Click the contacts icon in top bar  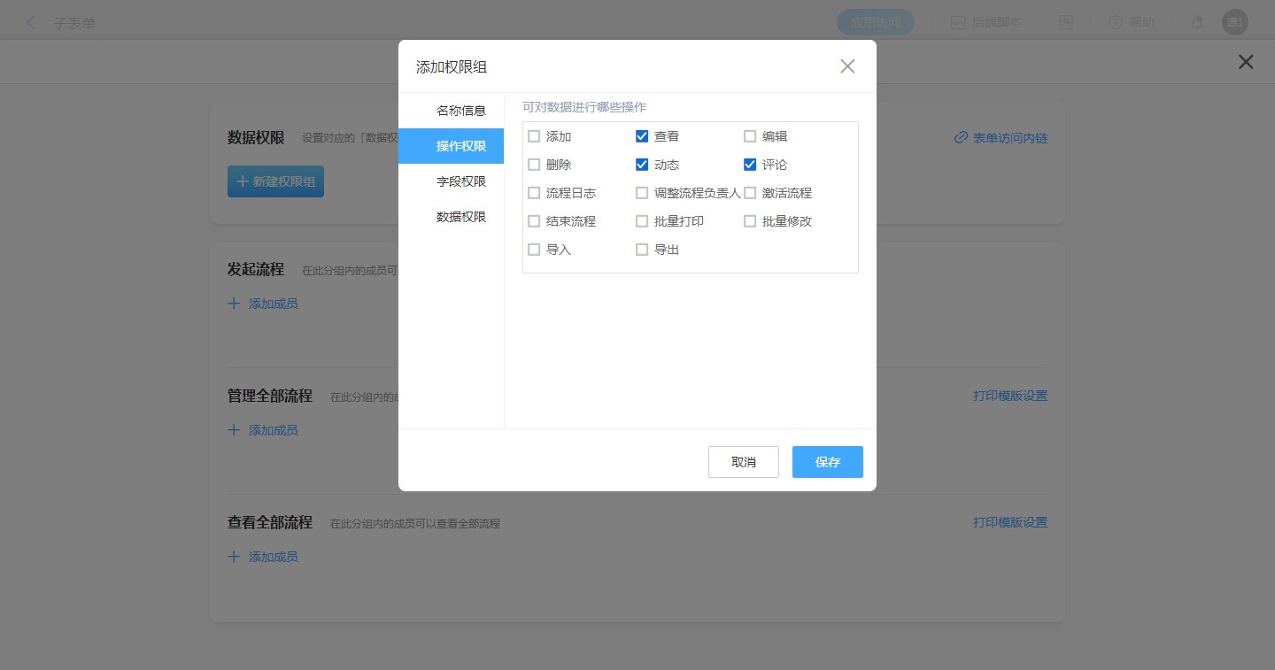point(1066,23)
